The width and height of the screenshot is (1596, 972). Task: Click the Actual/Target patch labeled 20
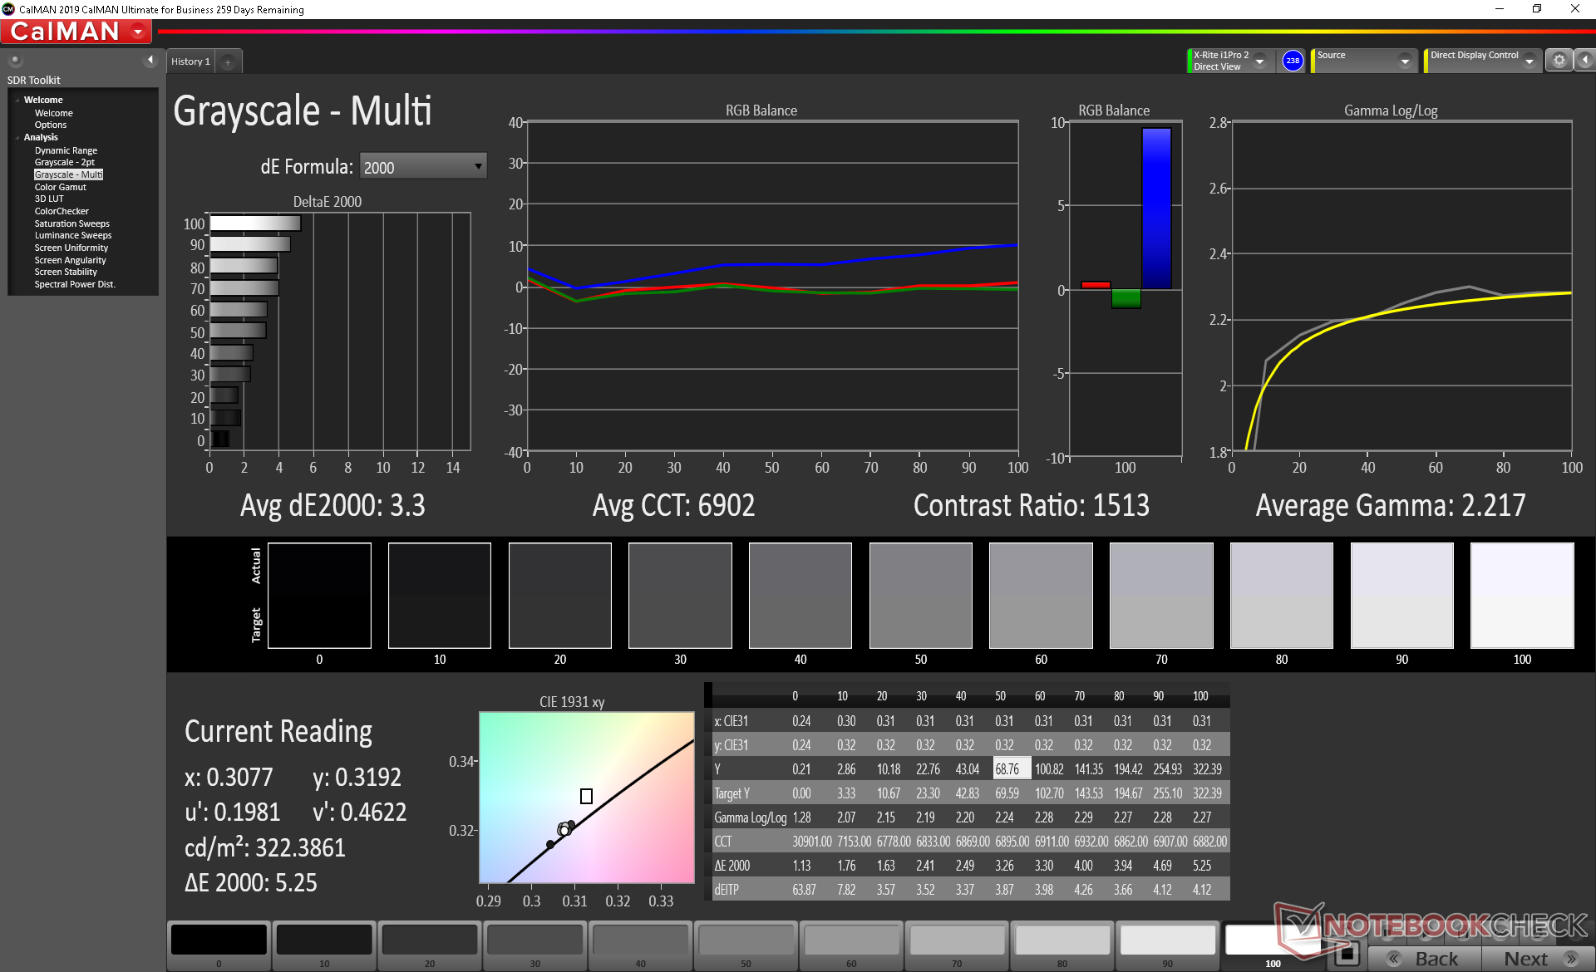tap(560, 596)
